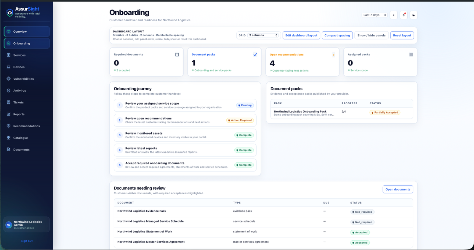
Task: Click the 2/4 progress value
Action: (344, 112)
